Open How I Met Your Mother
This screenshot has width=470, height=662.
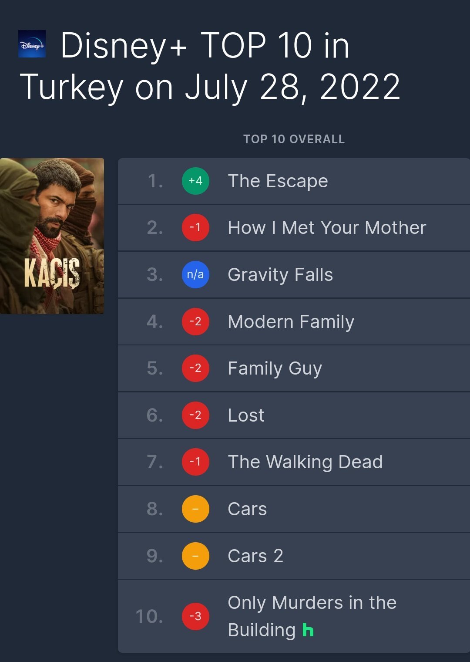click(327, 228)
